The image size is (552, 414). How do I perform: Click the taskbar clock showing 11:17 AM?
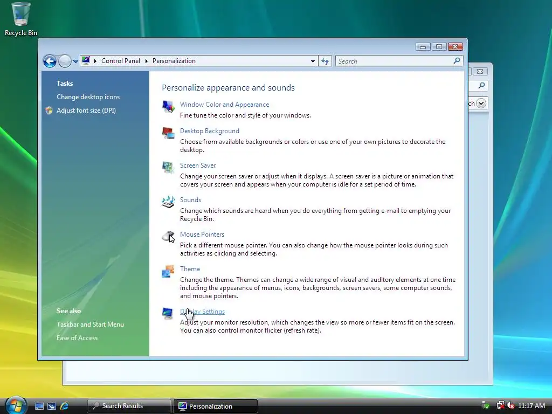[531, 406]
